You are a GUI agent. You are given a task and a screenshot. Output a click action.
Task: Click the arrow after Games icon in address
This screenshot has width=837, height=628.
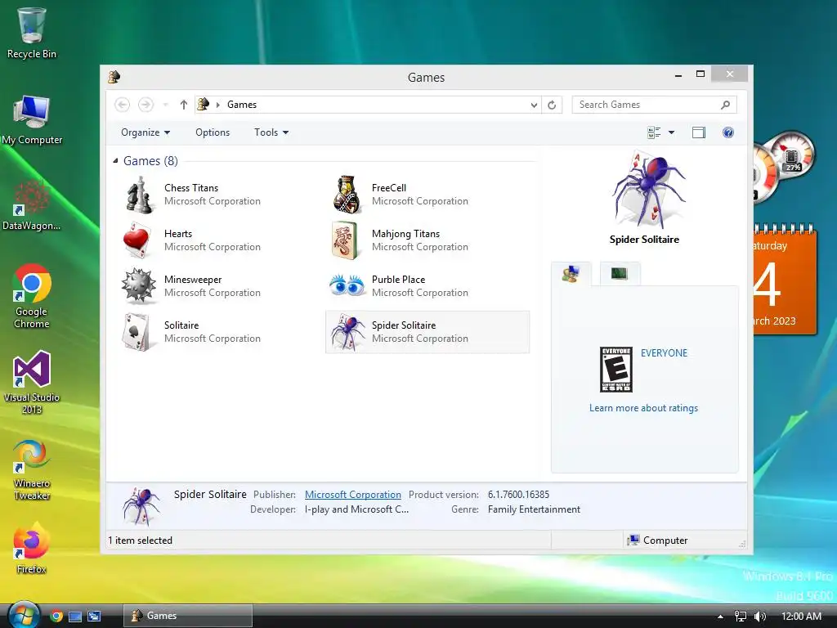217,105
